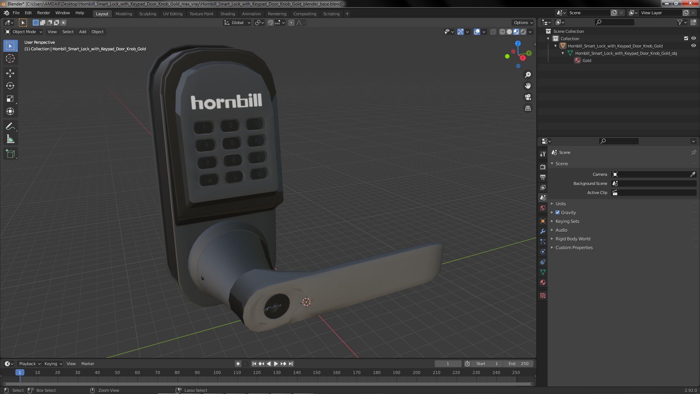Open the Modifier properties tab
Screen dimensions: 700x394
click(x=542, y=231)
